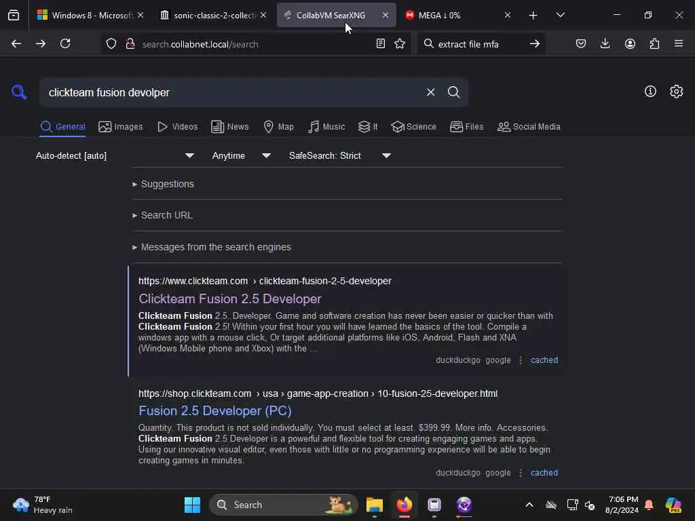Image resolution: width=695 pixels, height=521 pixels.
Task: Close the CollabVM SearXNG tab
Action: click(x=386, y=15)
